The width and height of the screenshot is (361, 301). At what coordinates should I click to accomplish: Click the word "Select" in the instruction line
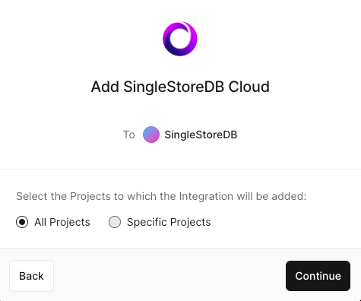32,196
